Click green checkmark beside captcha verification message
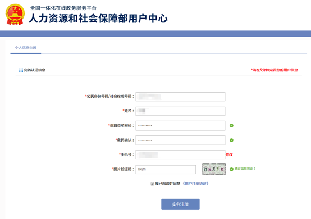This screenshot has width=311, height=219. tap(231, 169)
